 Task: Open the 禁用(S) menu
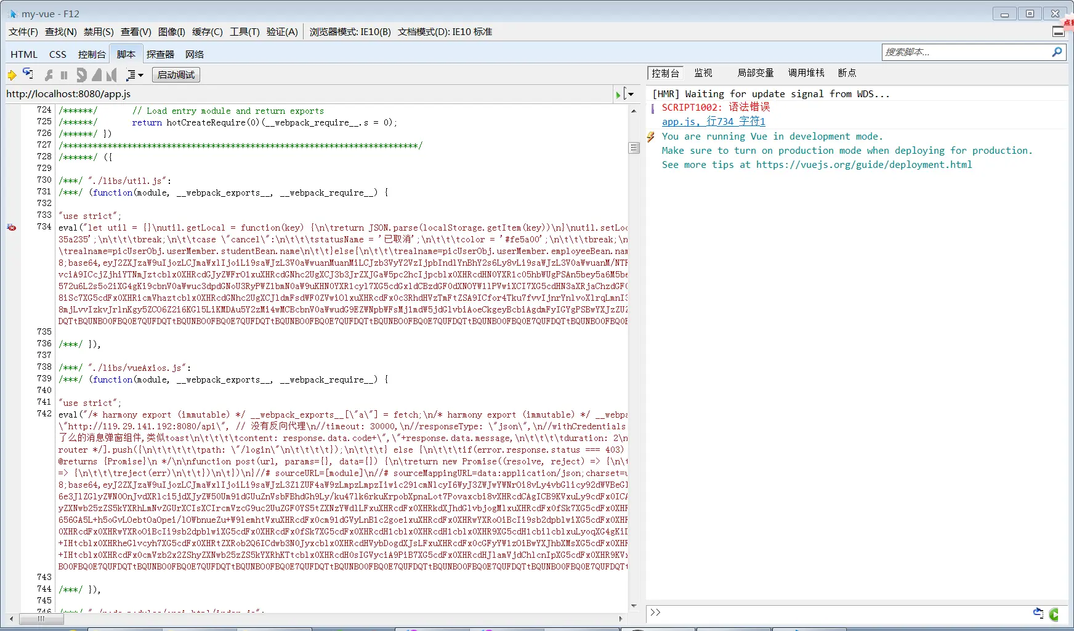pos(99,32)
